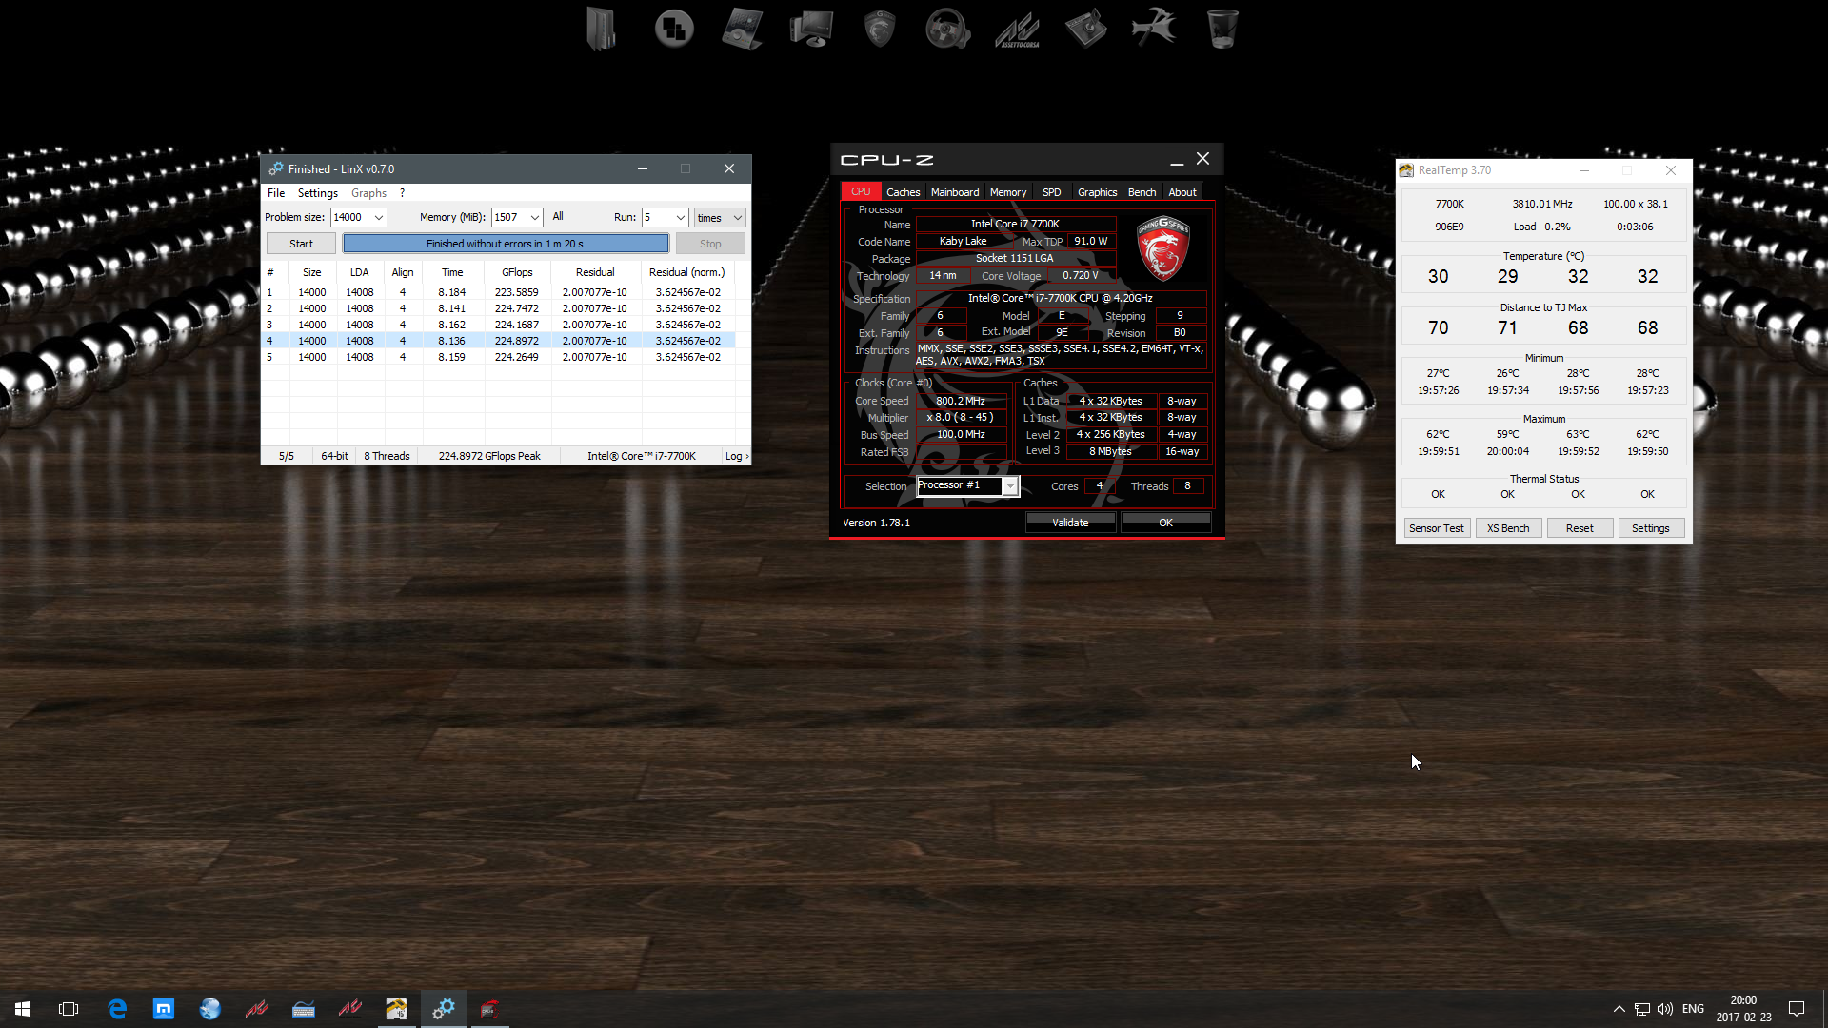Click the hammer tools dock icon
The width and height of the screenshot is (1828, 1028).
pos(1154,29)
